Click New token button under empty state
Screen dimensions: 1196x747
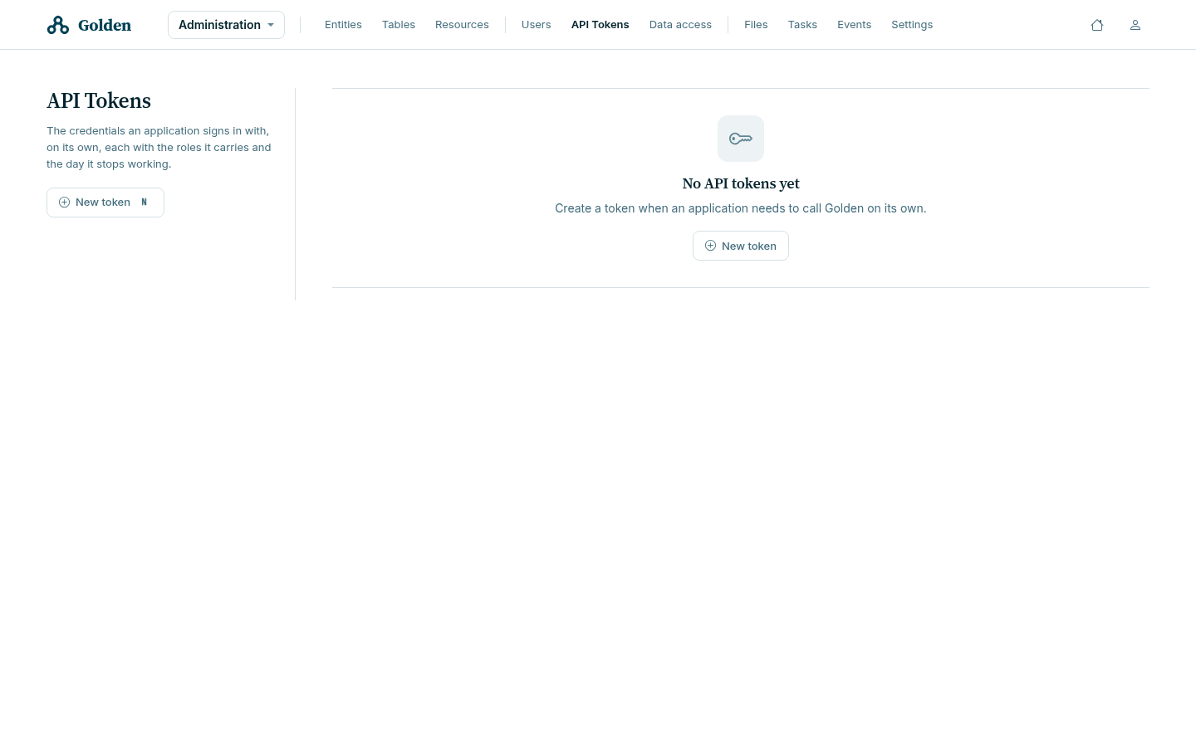[741, 246]
